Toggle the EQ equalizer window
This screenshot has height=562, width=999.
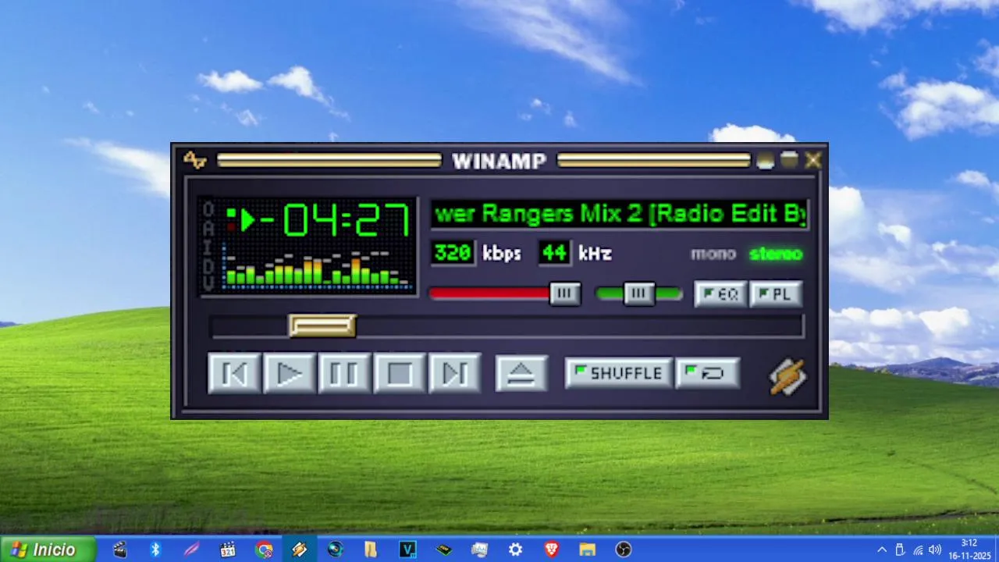tap(720, 294)
